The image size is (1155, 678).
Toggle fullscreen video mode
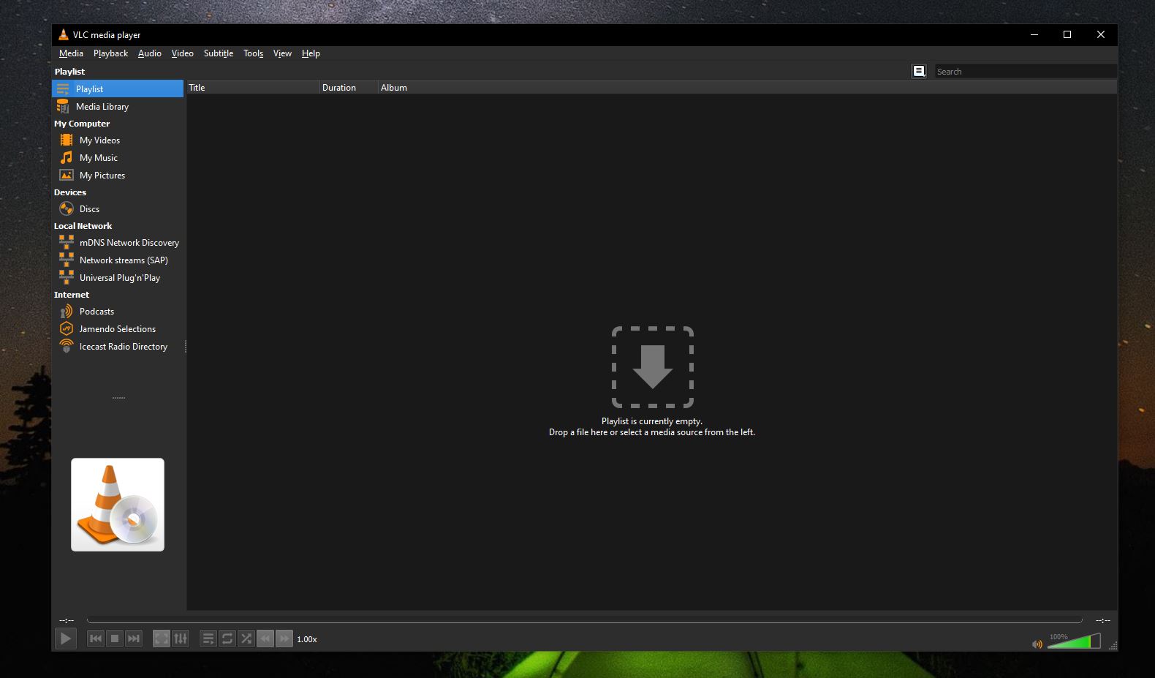[x=162, y=639]
